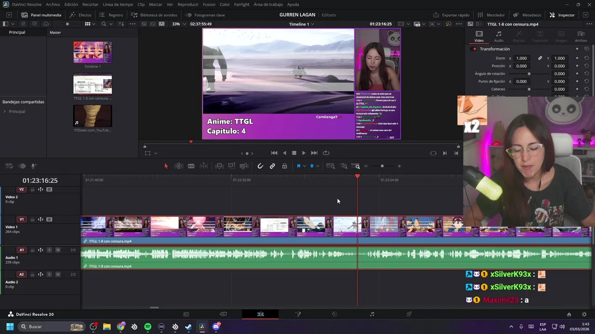Click the Zoom X value field

pyautogui.click(x=522, y=58)
